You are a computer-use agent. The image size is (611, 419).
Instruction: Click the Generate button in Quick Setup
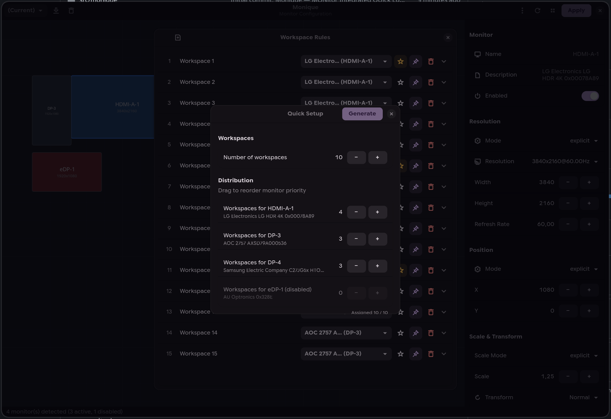point(362,114)
